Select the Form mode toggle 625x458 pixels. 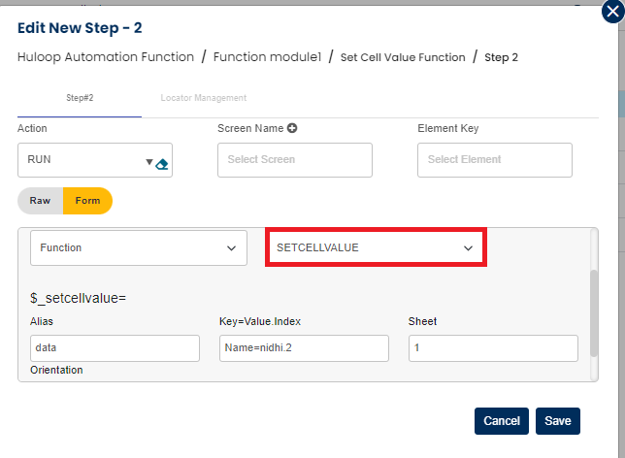pos(87,201)
